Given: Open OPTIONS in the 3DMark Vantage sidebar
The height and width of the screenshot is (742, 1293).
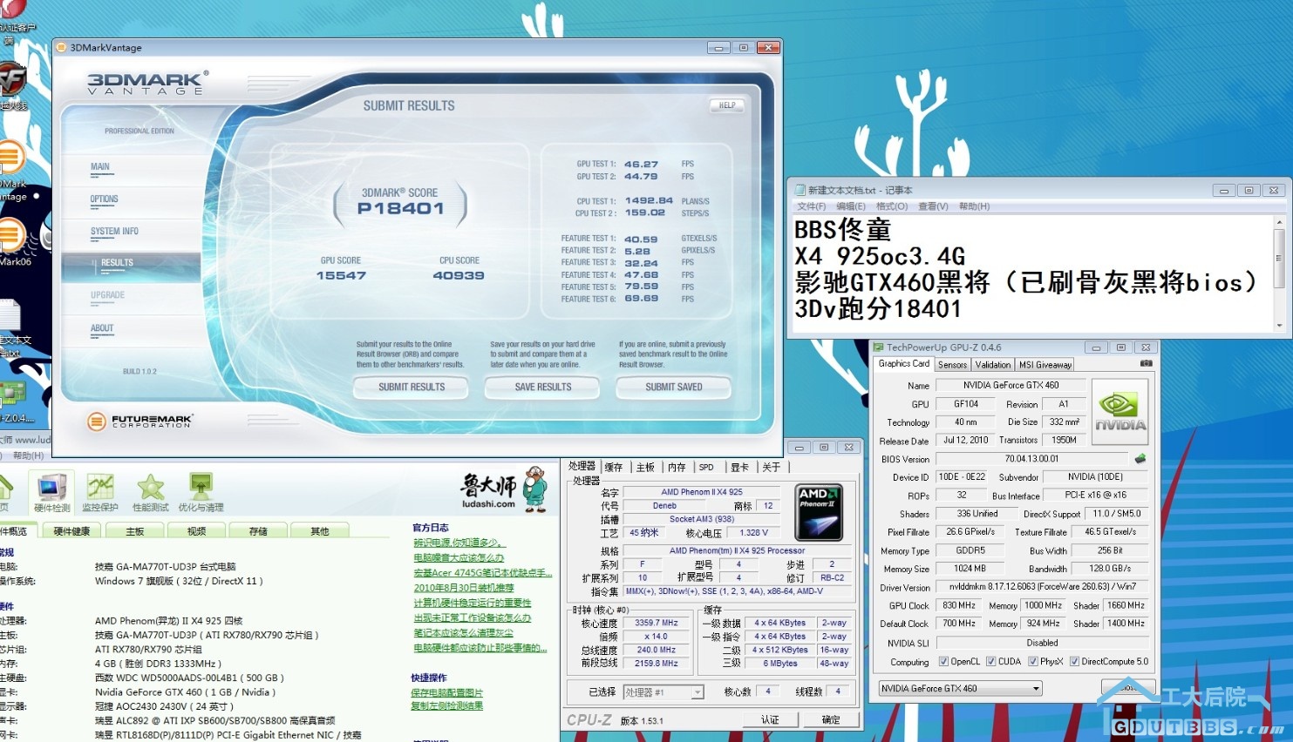Looking at the screenshot, I should 104,199.
